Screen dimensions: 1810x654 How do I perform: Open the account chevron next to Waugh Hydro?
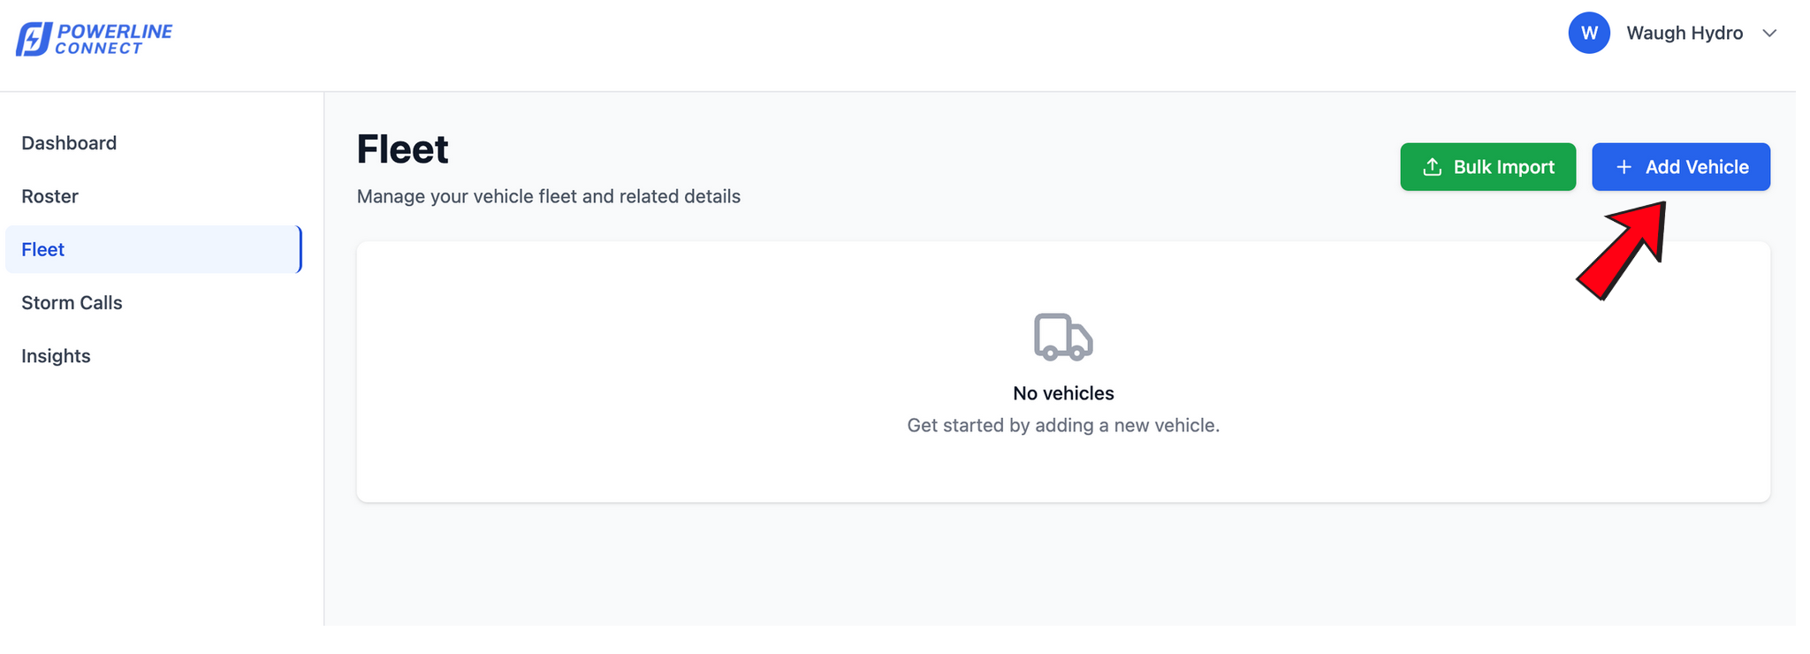pos(1770,33)
